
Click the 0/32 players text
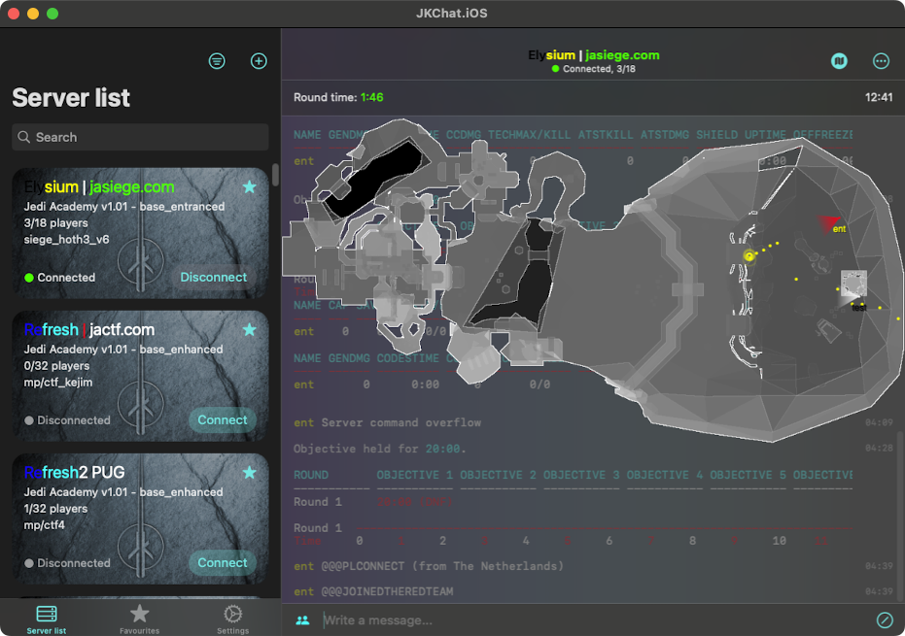(56, 365)
